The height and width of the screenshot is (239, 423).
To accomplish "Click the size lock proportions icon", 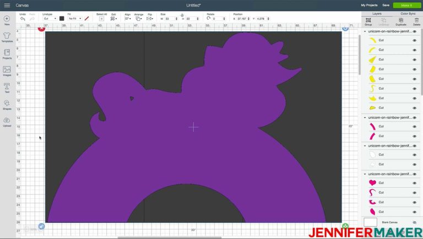I will (x=182, y=15).
